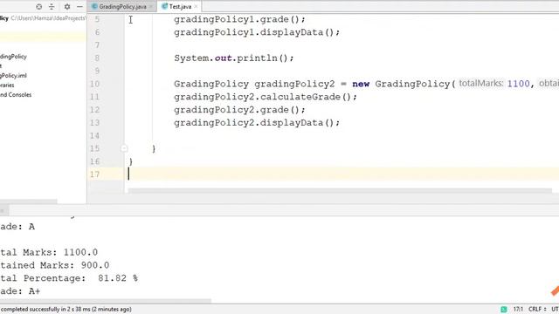Click gradingPolicy1.displayData() on line 6
Screen dimensions: 559x314
257,32
